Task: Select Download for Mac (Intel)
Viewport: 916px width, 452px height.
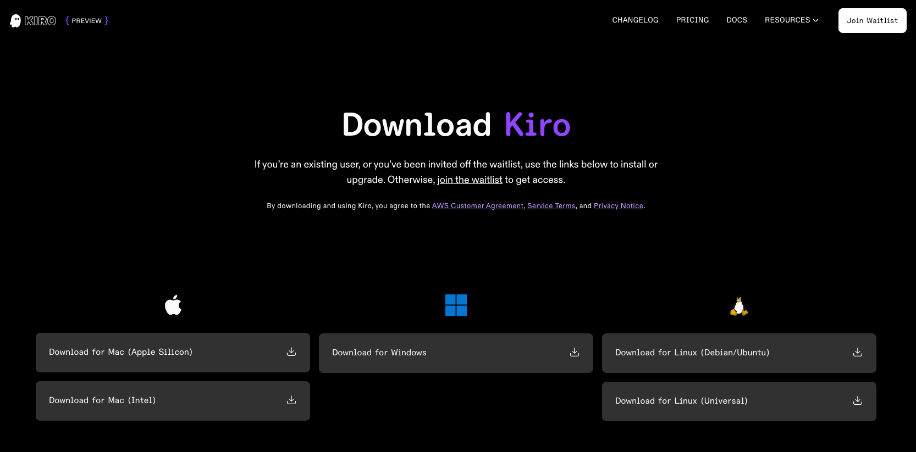Action: pyautogui.click(x=173, y=401)
